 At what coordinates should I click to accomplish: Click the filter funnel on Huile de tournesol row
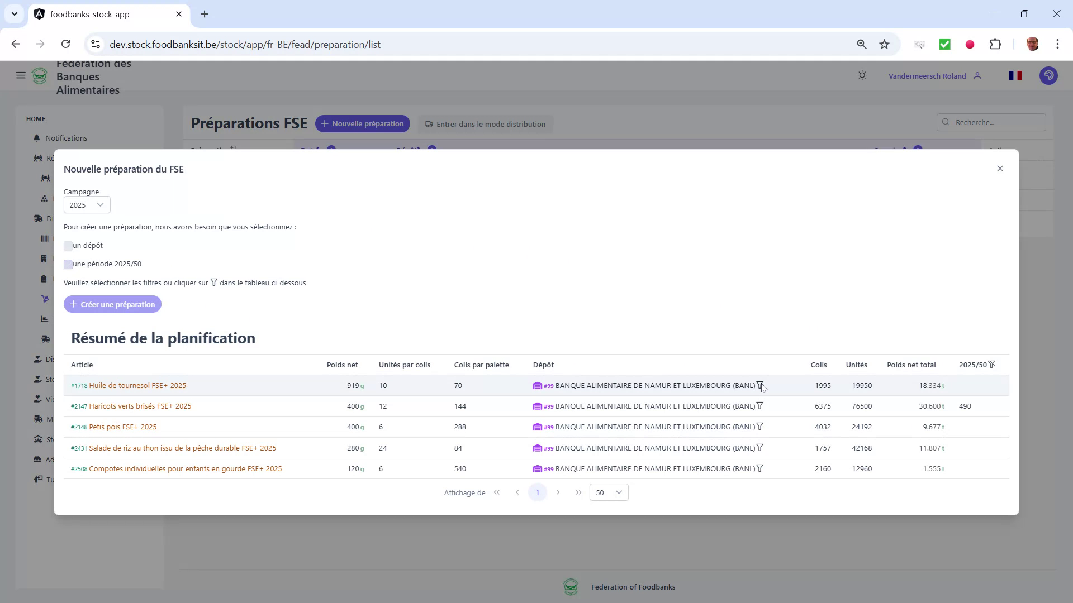click(x=760, y=385)
